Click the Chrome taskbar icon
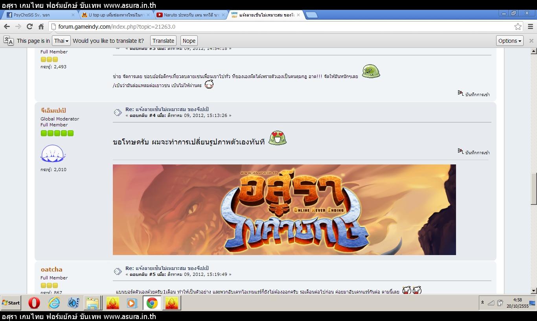This screenshot has width=537, height=321. (x=152, y=303)
